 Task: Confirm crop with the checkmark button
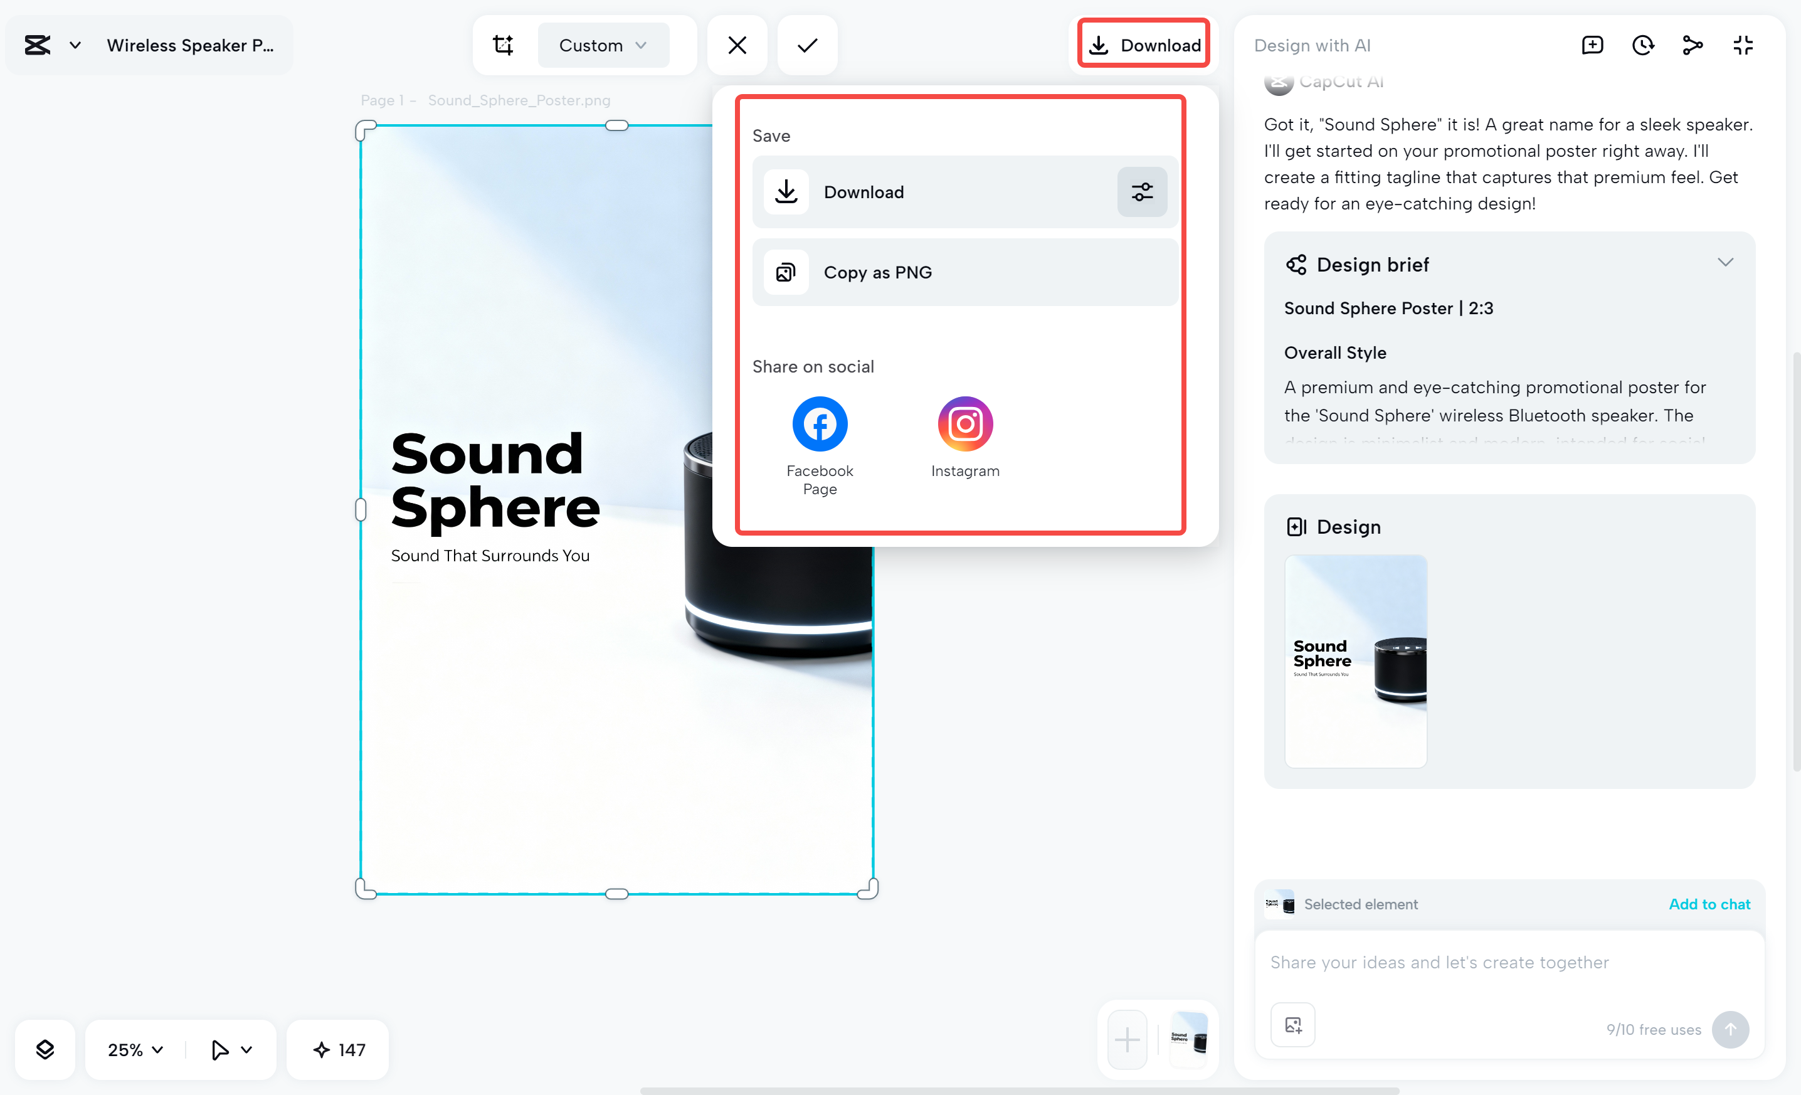[807, 45]
